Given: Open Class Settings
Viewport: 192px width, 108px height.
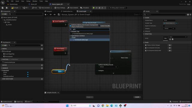Looking at the screenshot, I should 60,8.
